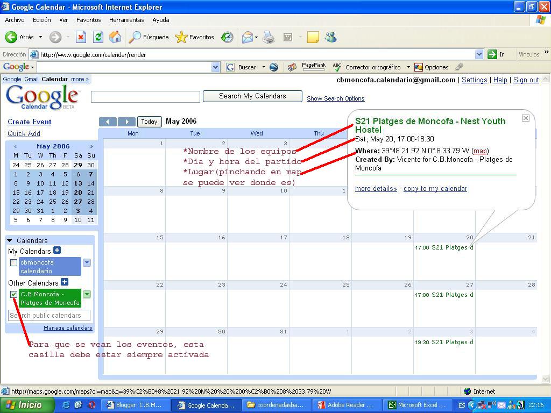Click the Edit document toolbar icon
This screenshot has height=413, width=551.
(x=288, y=37)
